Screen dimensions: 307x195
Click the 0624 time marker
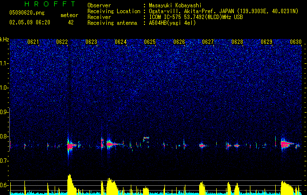tap(121, 42)
